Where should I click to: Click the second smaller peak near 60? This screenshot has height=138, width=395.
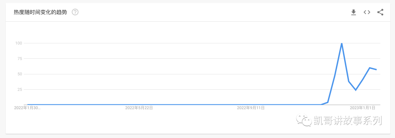[369, 68]
